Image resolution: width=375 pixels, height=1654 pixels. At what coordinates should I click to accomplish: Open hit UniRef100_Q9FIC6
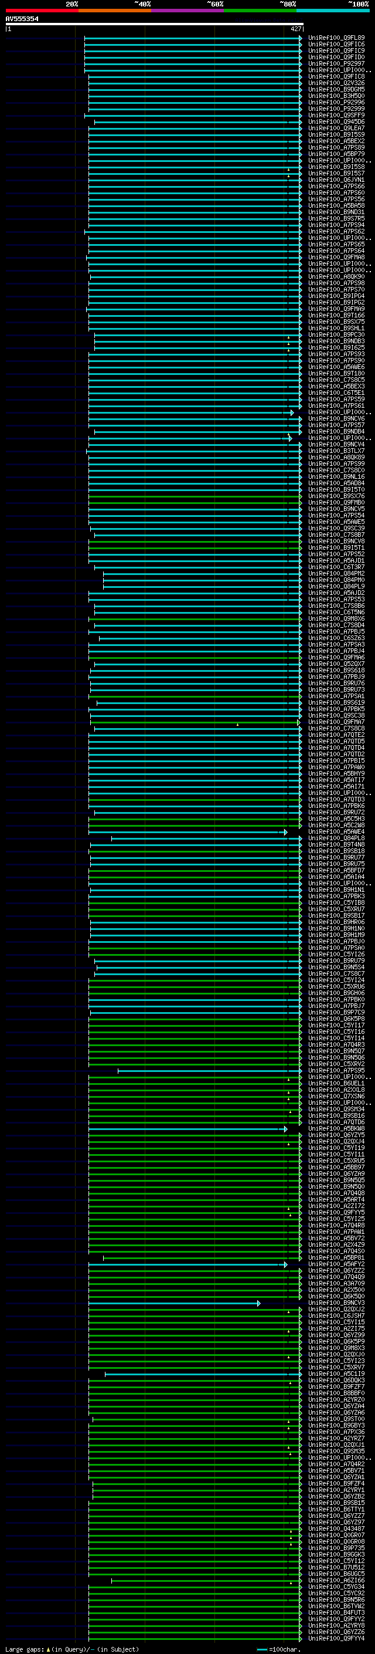tap(336, 45)
